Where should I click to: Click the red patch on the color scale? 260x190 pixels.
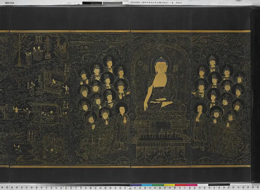[x=180, y=185]
